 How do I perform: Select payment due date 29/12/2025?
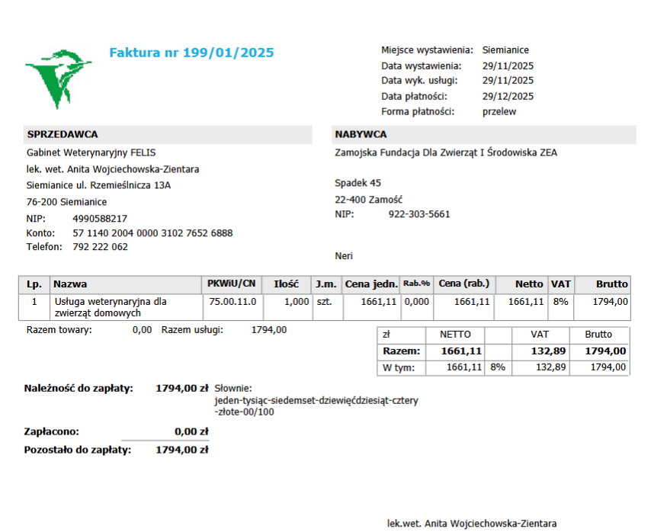click(x=508, y=96)
